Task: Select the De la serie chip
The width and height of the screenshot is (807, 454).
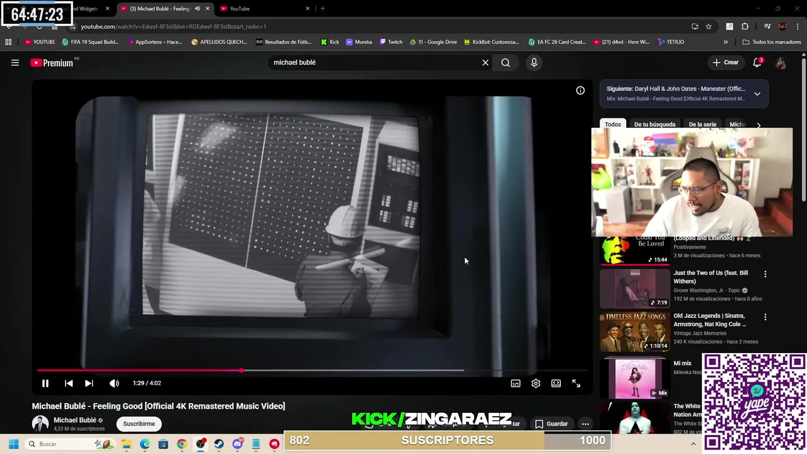Action: pos(702,124)
